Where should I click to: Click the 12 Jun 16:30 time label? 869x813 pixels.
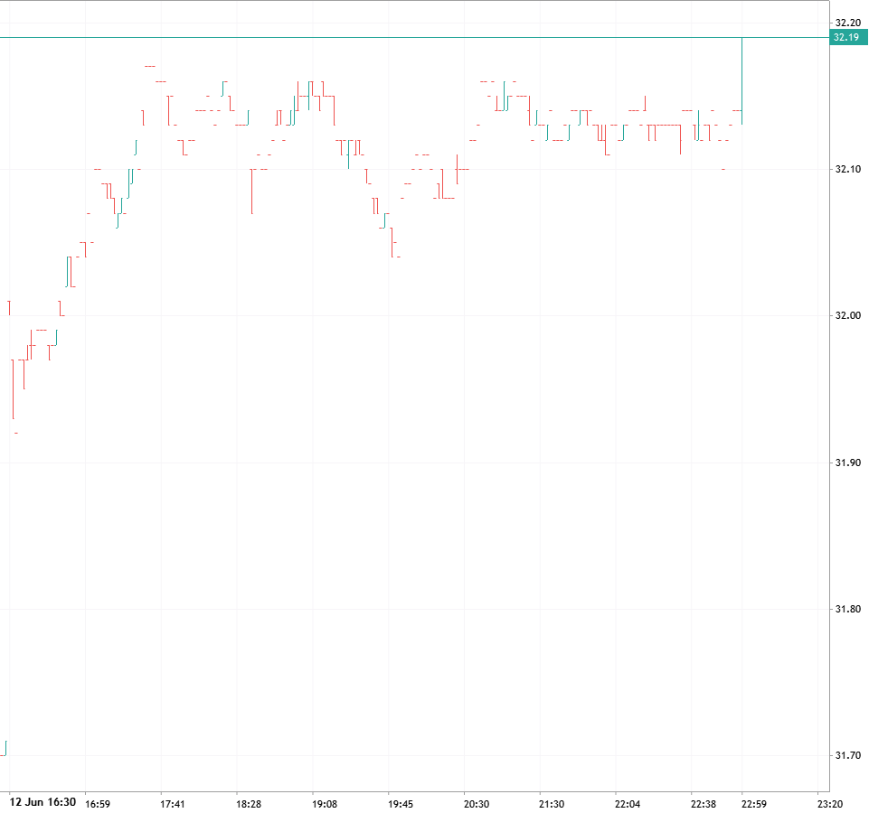[43, 802]
